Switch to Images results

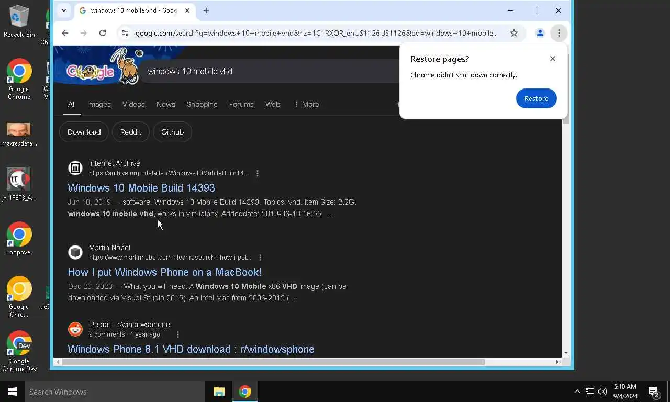point(99,104)
